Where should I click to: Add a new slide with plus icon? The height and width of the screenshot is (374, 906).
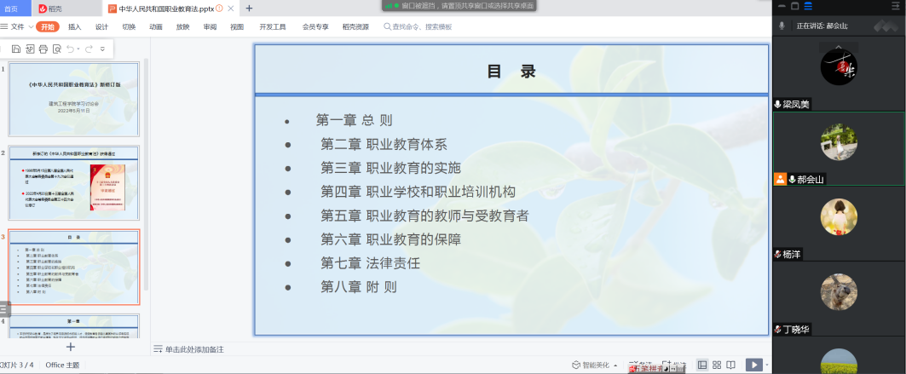pos(71,346)
